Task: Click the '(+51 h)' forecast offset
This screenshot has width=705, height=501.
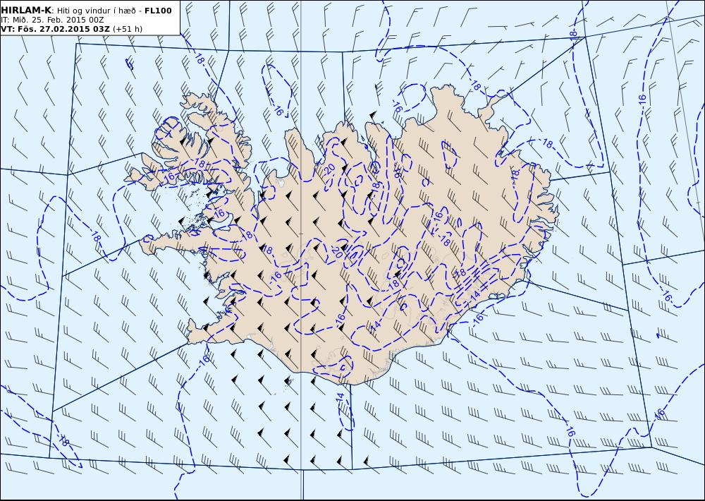Action: pyautogui.click(x=128, y=29)
